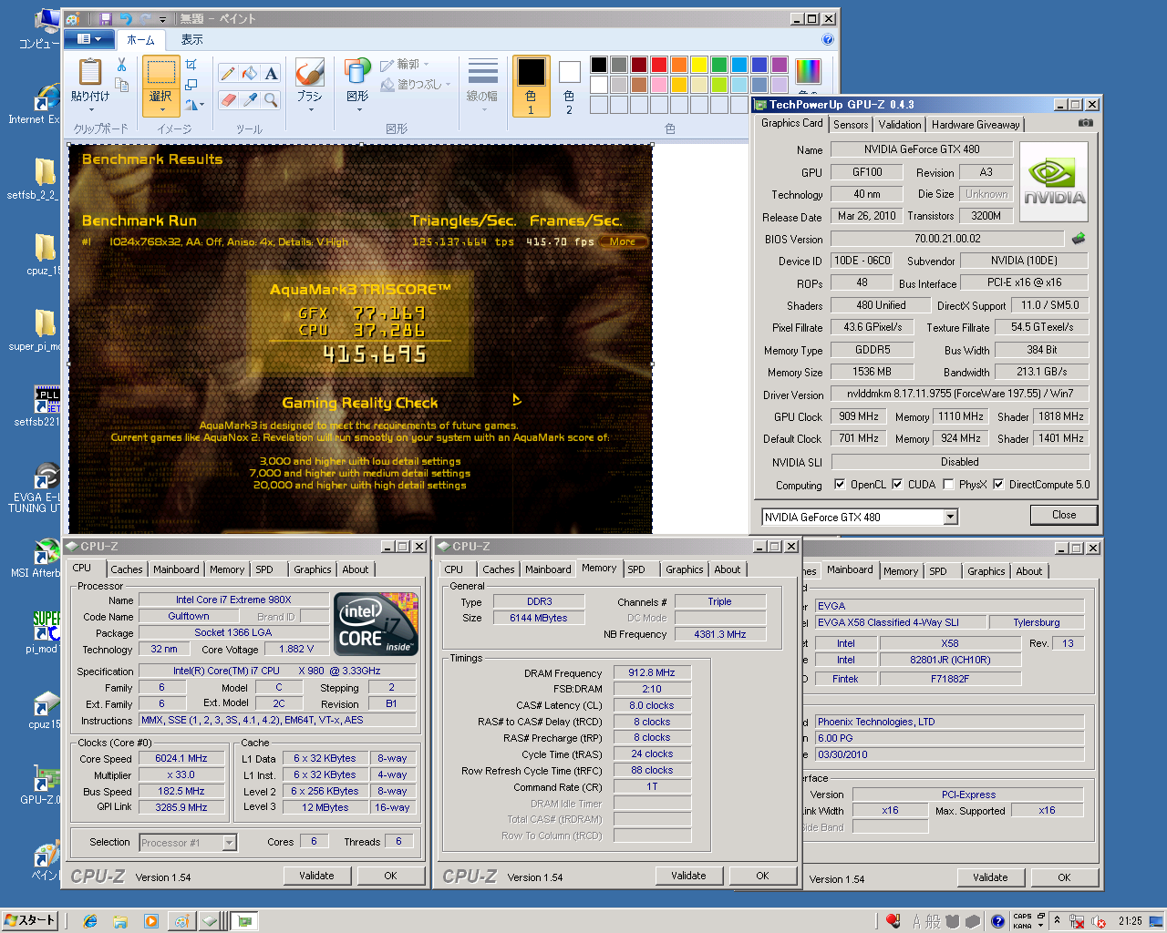Select the Eraser tool in Paint
Screen dimensions: 1167x933
tap(228, 99)
